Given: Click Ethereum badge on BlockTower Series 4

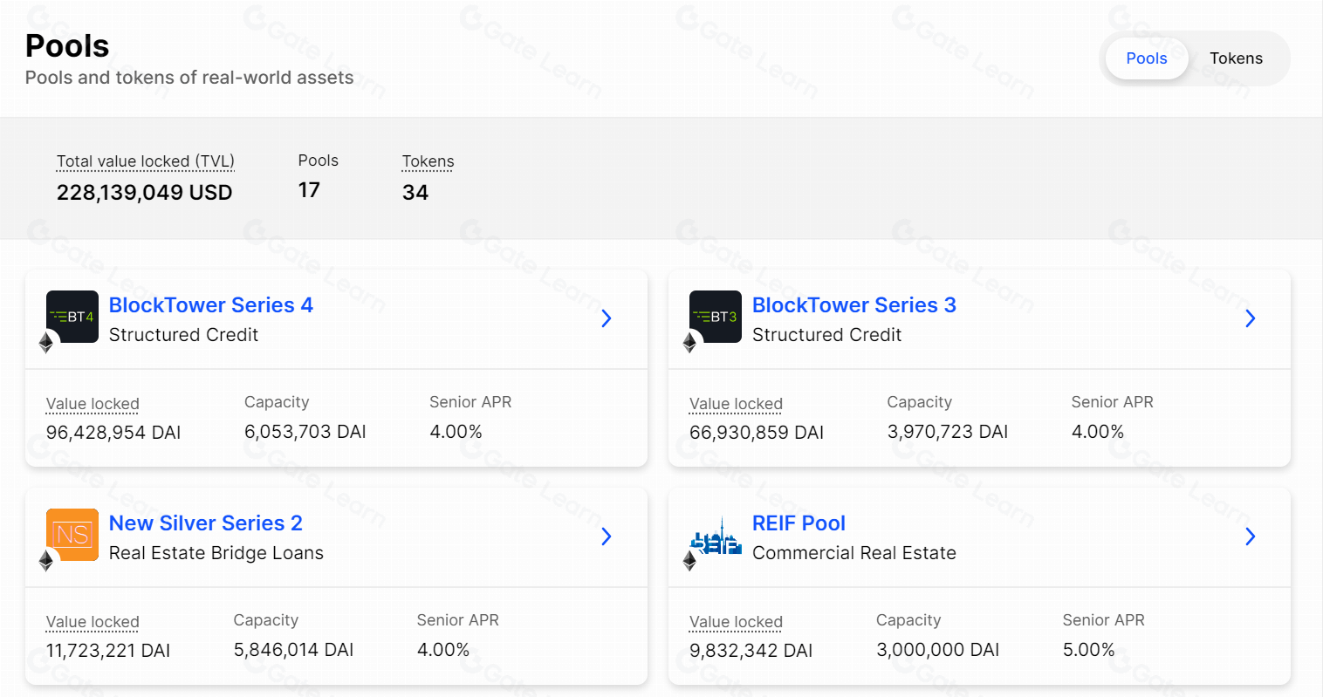Looking at the screenshot, I should click(46, 343).
